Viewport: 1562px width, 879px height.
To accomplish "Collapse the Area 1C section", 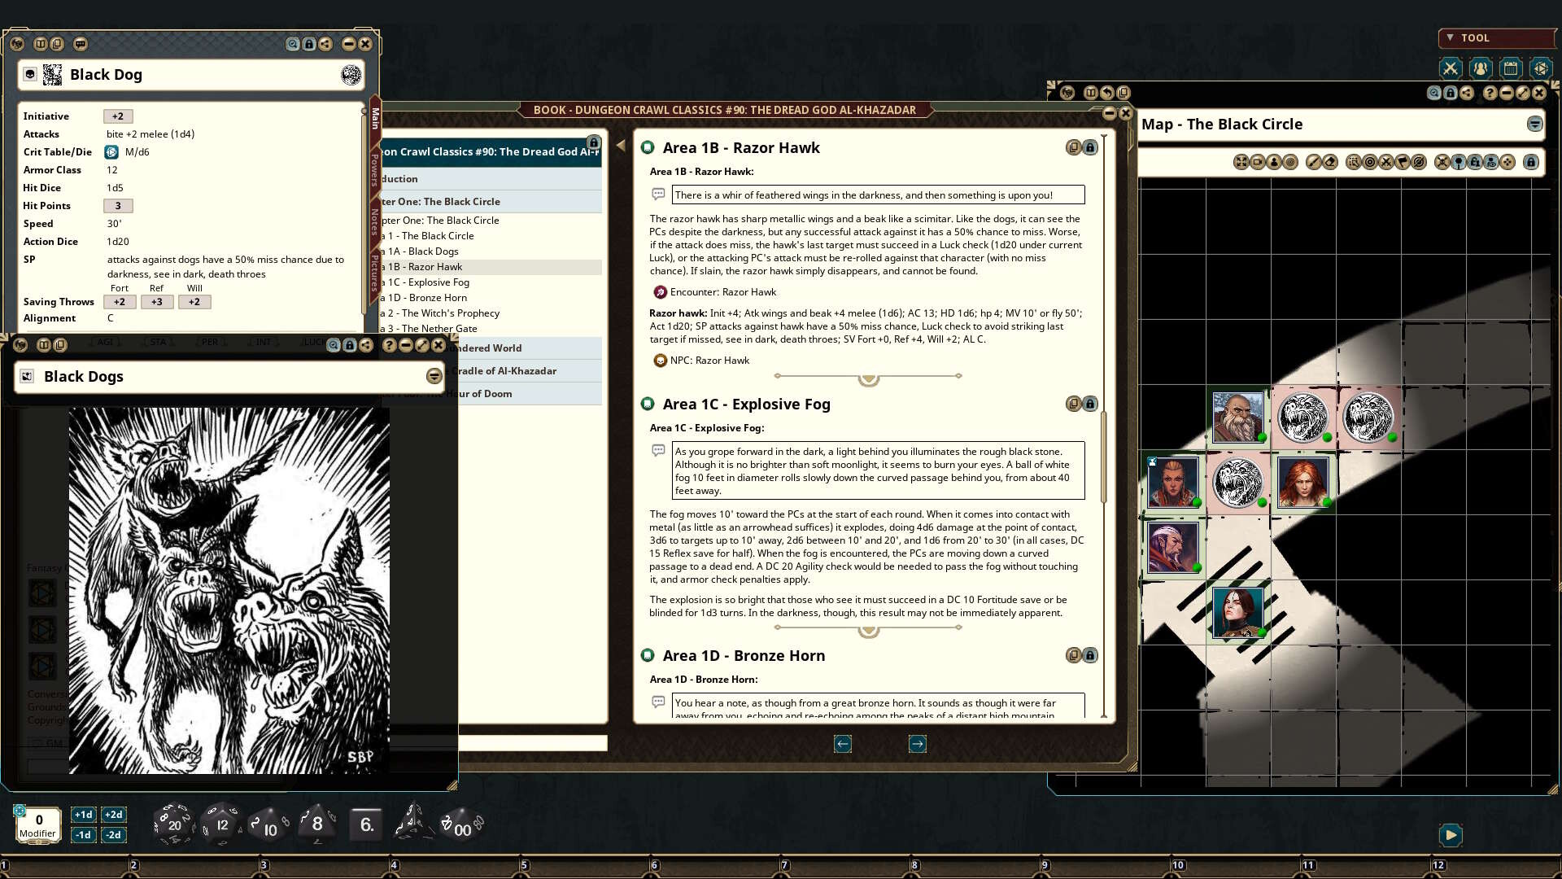I will [648, 404].
